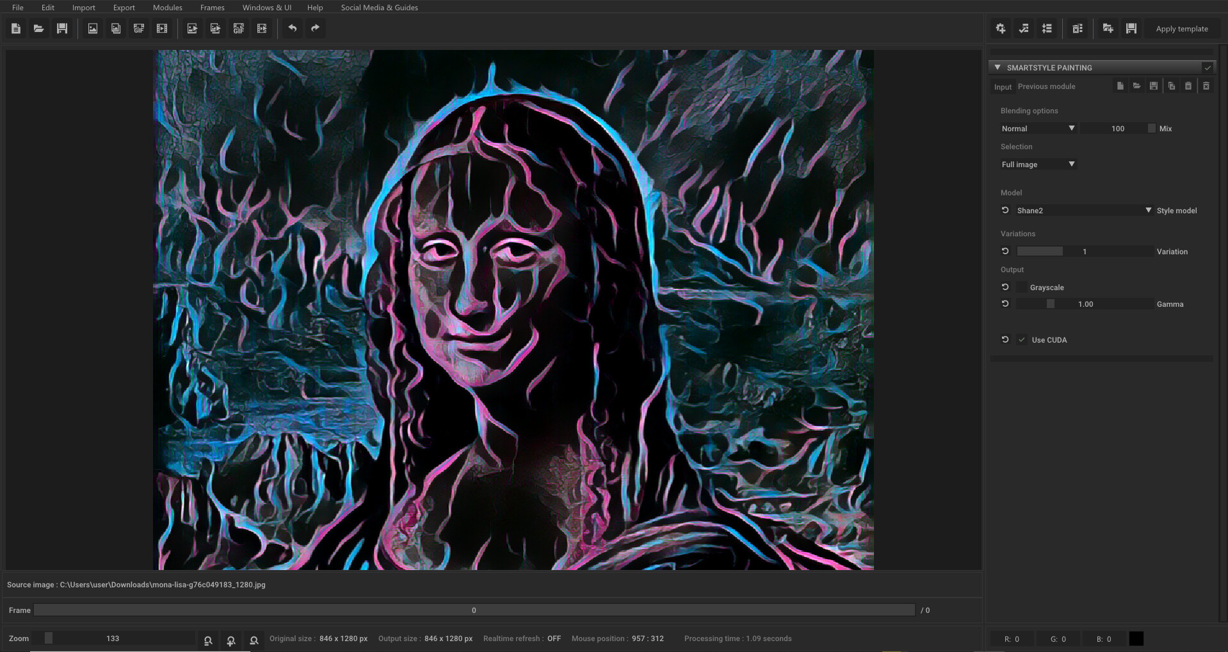
Task: Undo the last action
Action: 293,28
